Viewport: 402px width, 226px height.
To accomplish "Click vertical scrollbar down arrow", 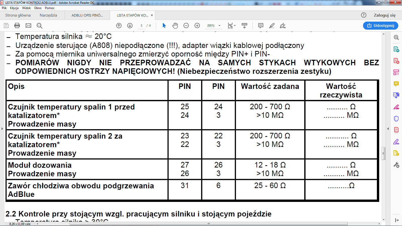I will click(383, 220).
